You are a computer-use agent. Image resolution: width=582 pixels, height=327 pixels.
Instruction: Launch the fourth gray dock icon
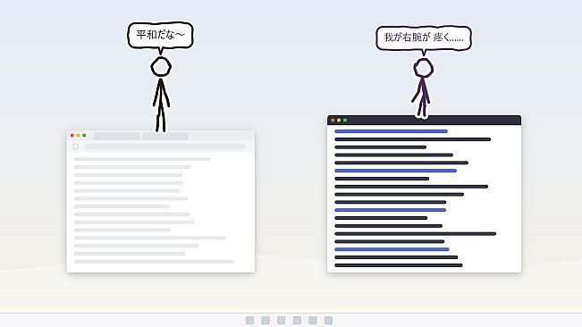297,321
